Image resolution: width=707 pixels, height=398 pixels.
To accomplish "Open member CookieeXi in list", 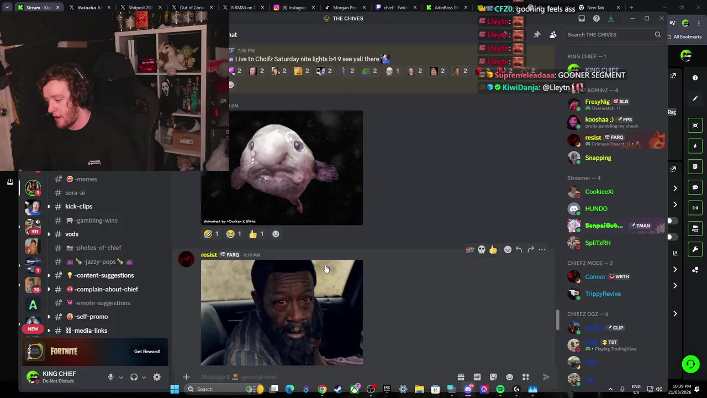I will pos(616,192).
